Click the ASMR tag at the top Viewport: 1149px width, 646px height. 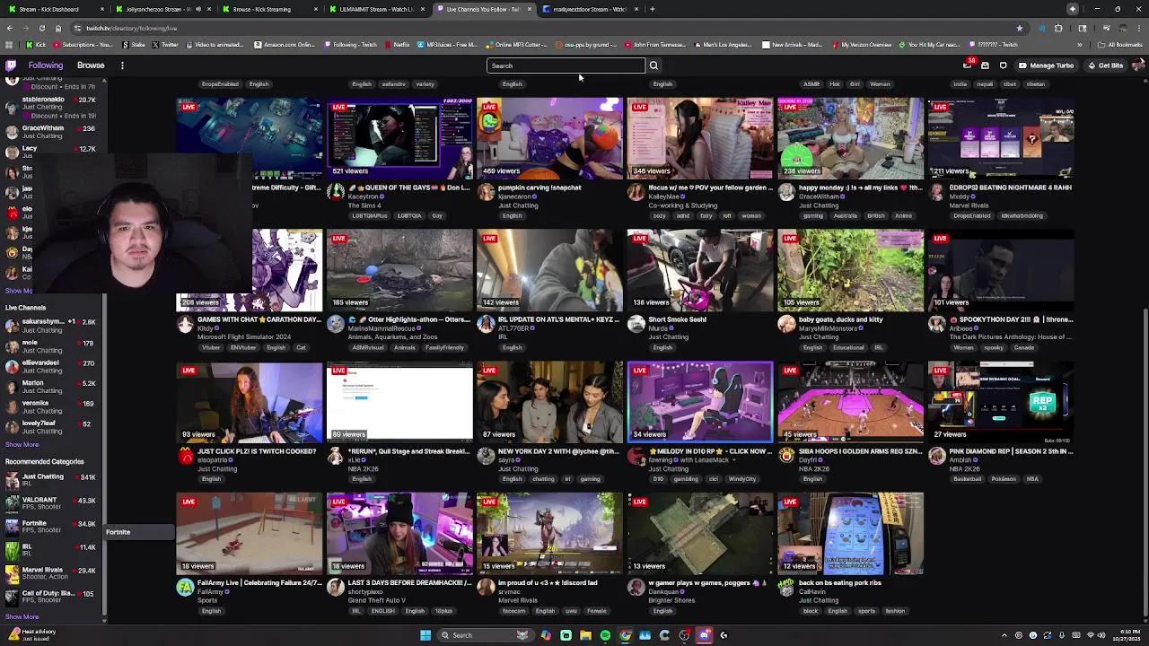tap(811, 84)
